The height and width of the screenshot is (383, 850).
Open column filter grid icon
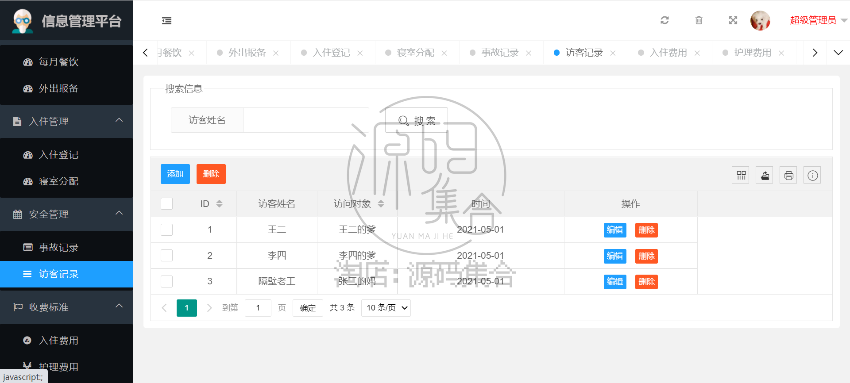tap(741, 176)
